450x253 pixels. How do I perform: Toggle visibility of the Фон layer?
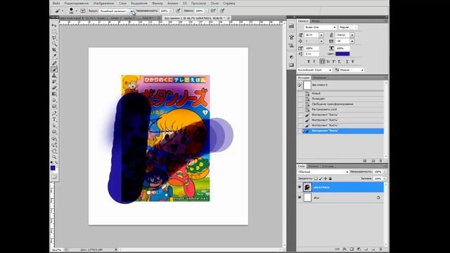[x=300, y=197]
